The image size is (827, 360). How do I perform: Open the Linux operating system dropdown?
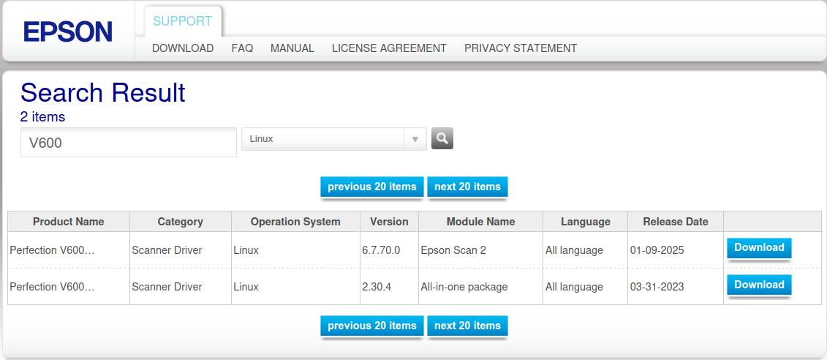pos(334,139)
